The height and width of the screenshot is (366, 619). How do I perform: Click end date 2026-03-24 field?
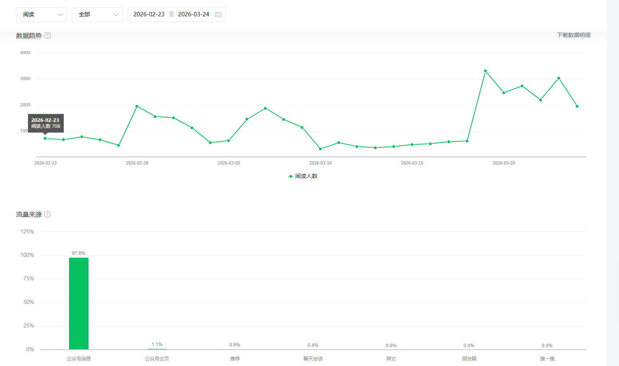point(193,14)
